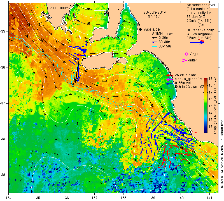Select the magenta Argo circle legend symbol

(186, 54)
